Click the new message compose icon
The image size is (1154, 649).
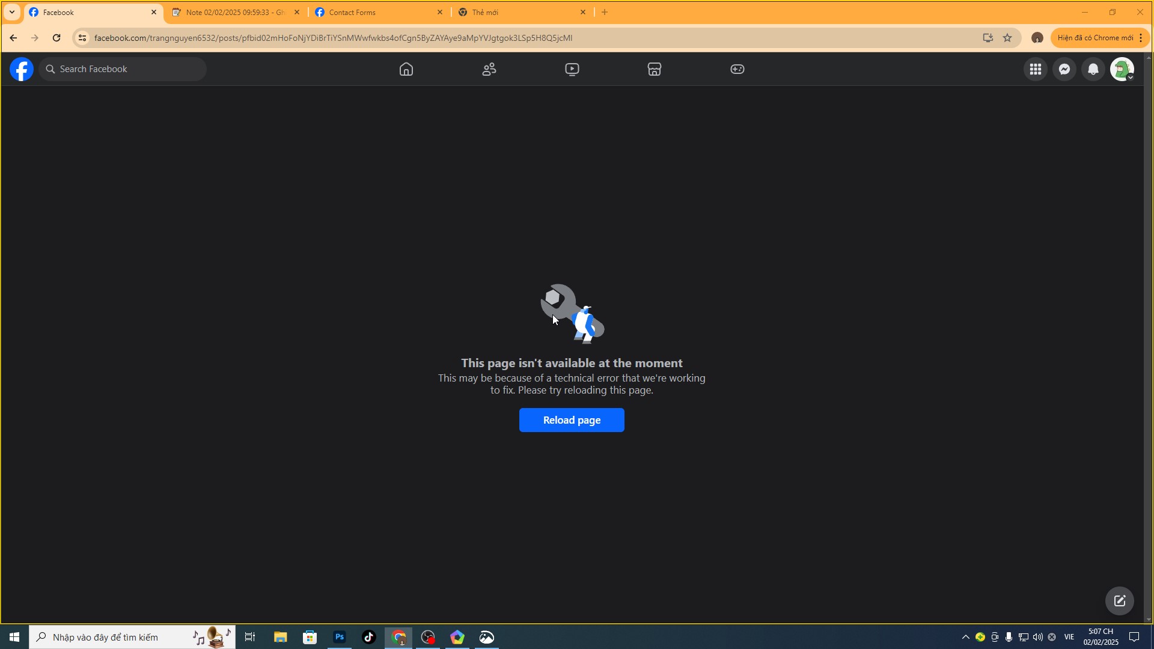point(1120,600)
